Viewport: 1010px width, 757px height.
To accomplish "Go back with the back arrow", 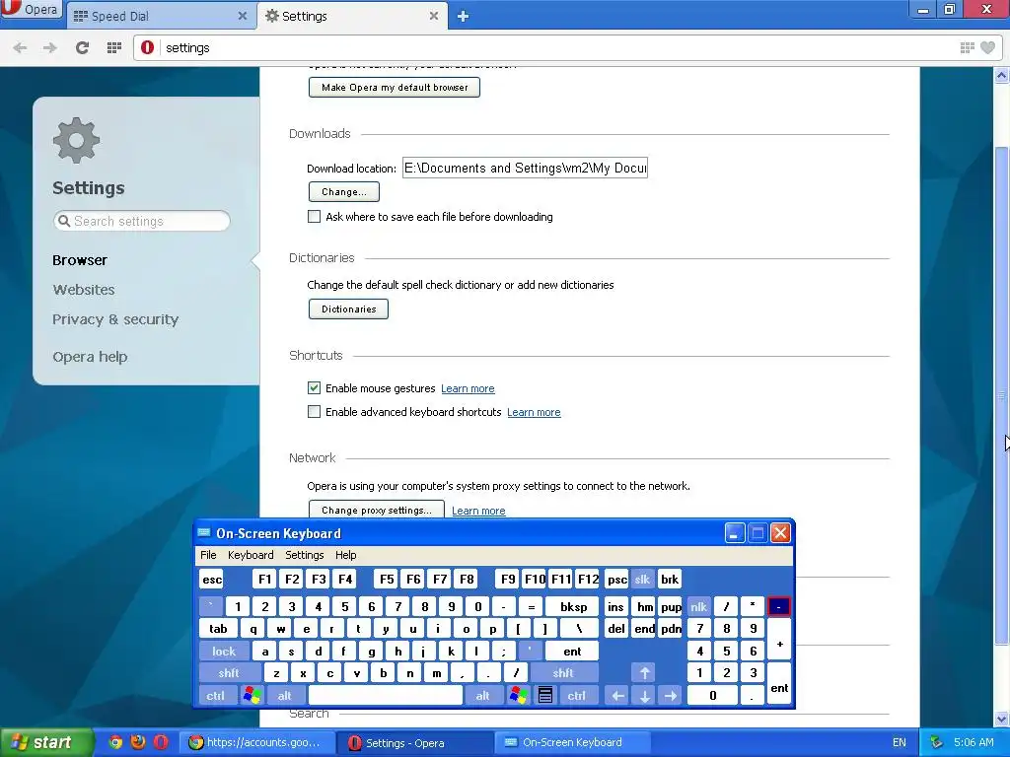I will pos(20,47).
